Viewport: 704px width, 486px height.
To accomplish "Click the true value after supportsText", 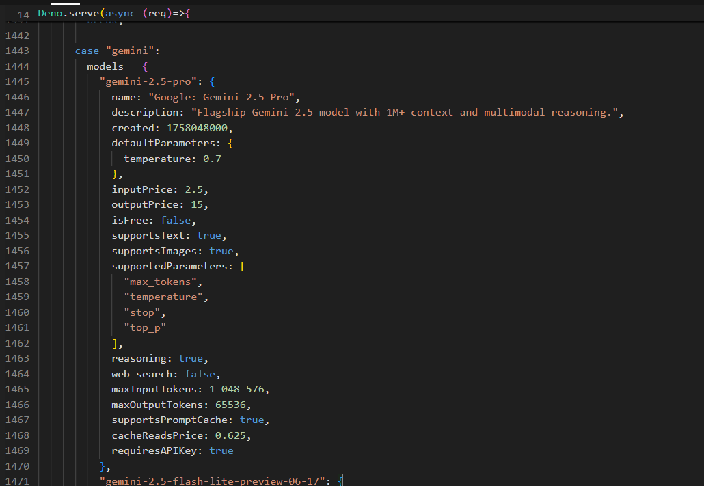I will (209, 235).
